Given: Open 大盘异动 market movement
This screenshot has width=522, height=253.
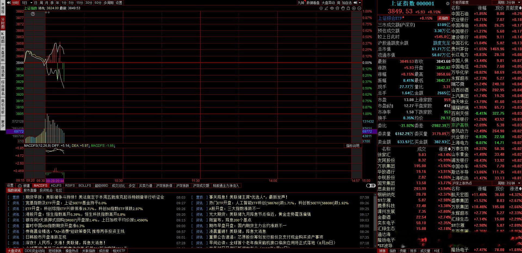Looking at the screenshot, I should point(328,3).
